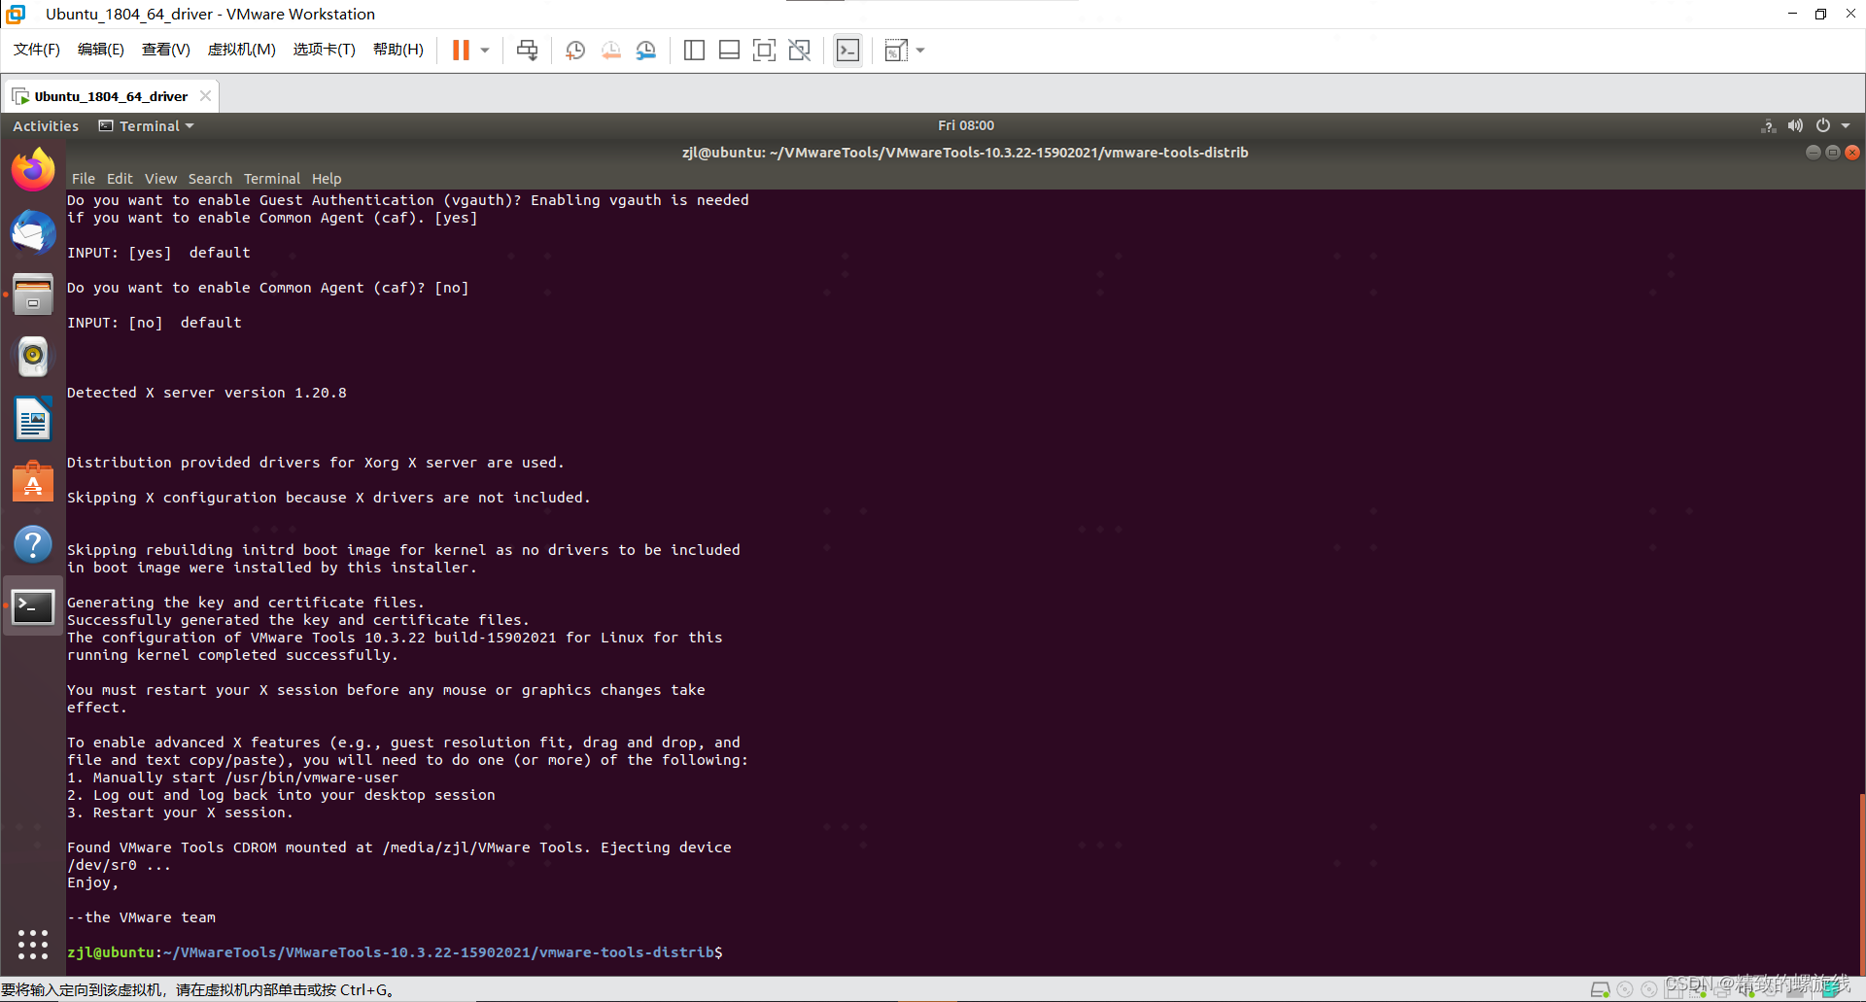Toggle the thumbnail bar
This screenshot has height=1002, width=1866.
(729, 50)
